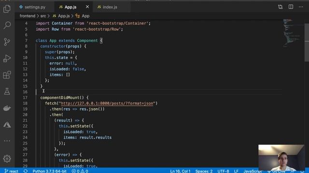The height and width of the screenshot is (173, 309).
Task: Click the App.js breadcrumb segment
Action: pos(61,16)
